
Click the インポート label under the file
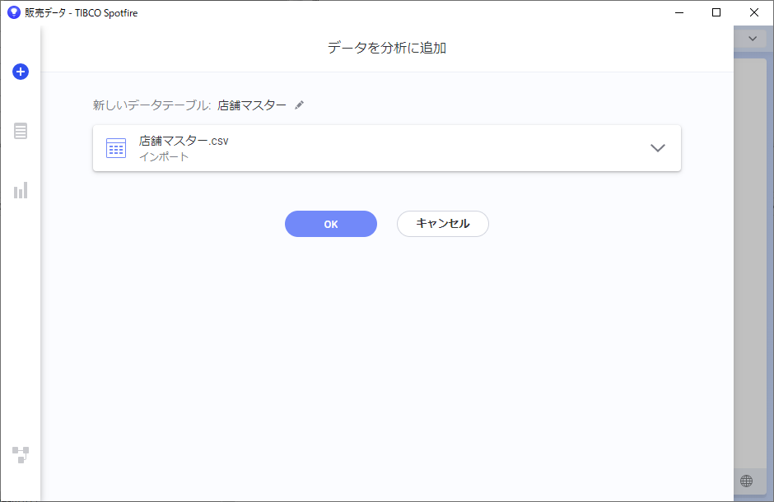click(164, 157)
